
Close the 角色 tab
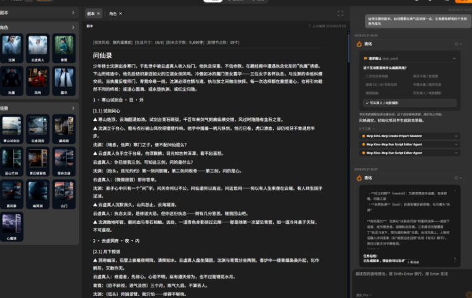(x=120, y=14)
